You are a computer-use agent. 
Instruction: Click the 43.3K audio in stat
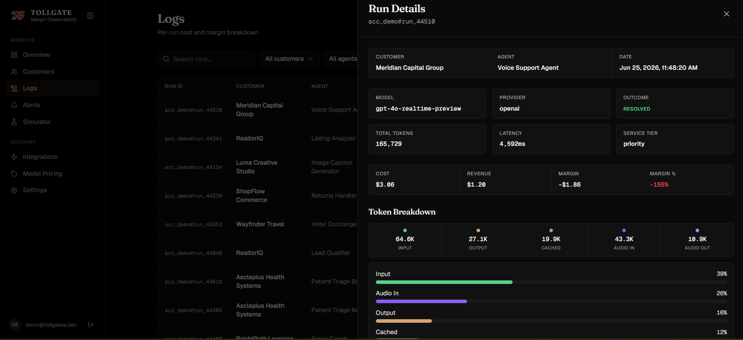tap(624, 239)
